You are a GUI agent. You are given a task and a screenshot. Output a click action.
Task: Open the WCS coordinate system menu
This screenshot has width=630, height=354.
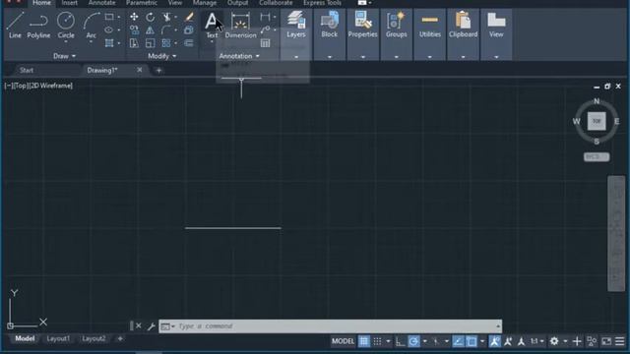[x=597, y=157]
